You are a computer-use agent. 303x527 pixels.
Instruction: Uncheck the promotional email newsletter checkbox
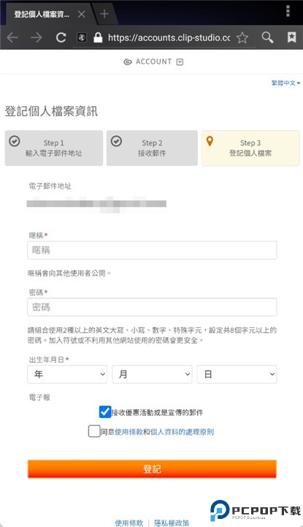pos(105,411)
